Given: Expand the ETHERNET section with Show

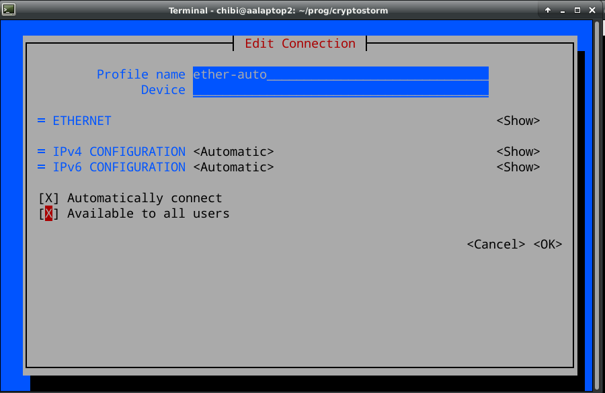Looking at the screenshot, I should tap(518, 121).
